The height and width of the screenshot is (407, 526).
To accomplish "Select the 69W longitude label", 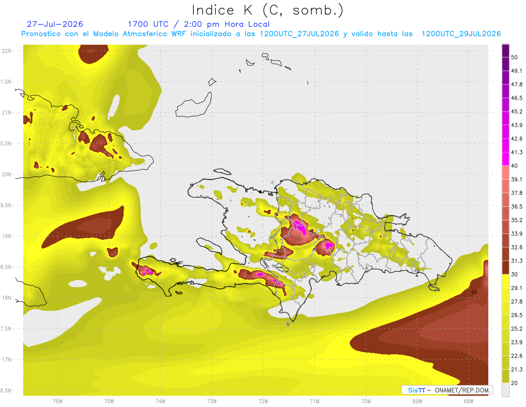I will click(x=417, y=401).
